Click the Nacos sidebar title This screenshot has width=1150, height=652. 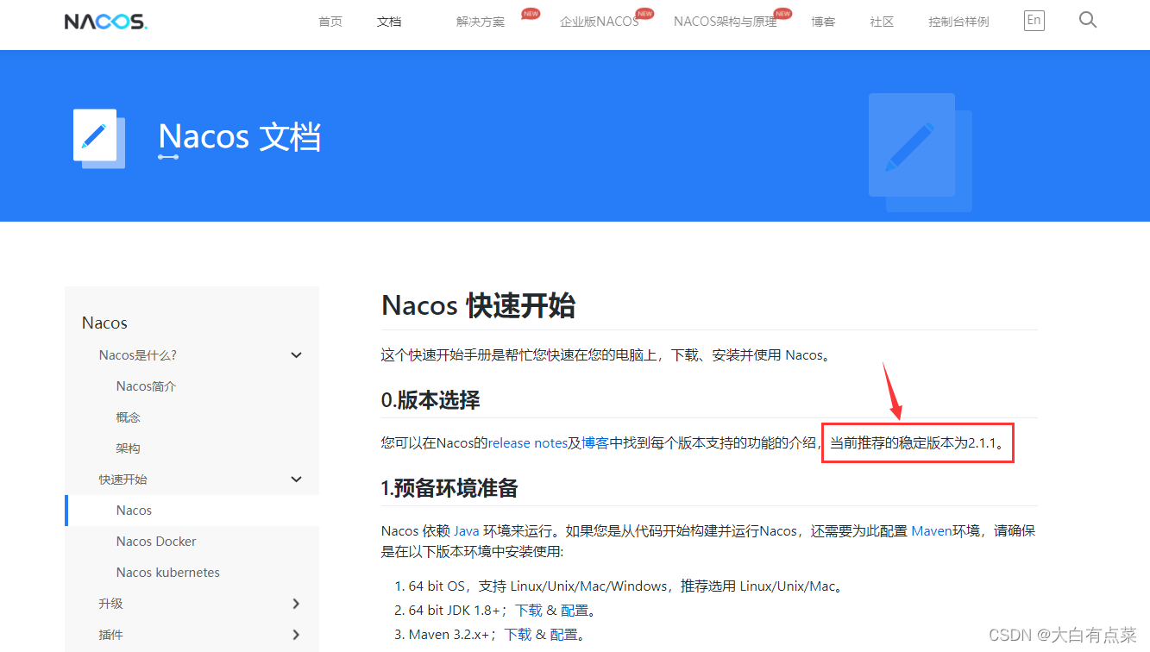point(104,323)
